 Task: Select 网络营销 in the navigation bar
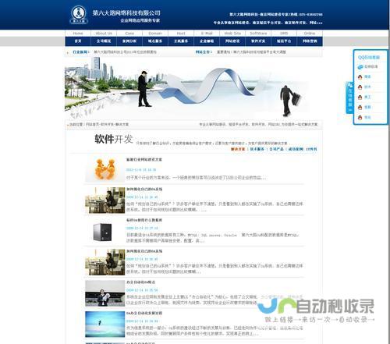pos(310,41)
